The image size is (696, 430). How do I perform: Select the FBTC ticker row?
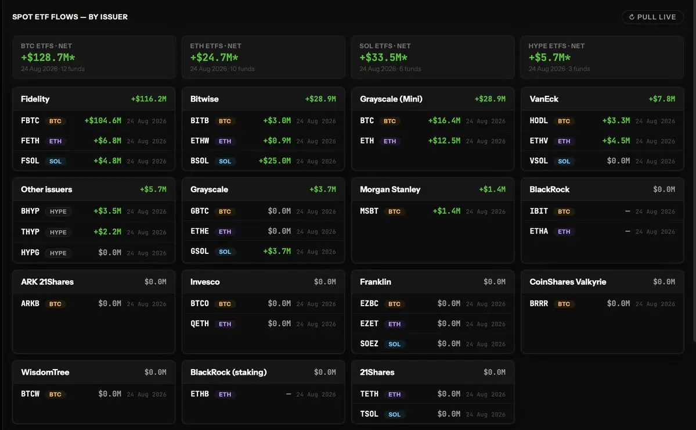pyautogui.click(x=94, y=121)
